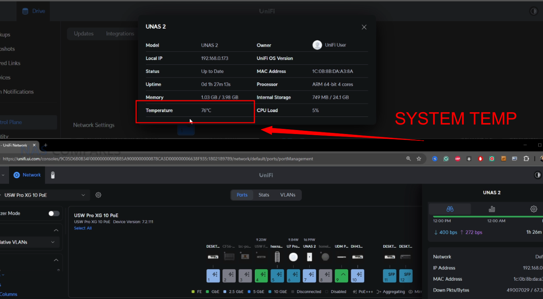
Task: Collapse section chevron below Native VLANs
Action: tap(56, 260)
